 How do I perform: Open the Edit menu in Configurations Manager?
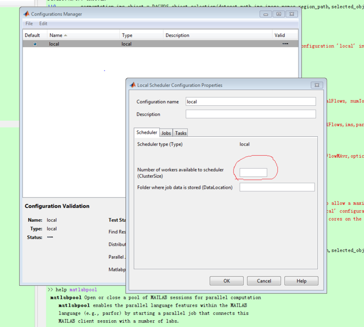(x=43, y=23)
